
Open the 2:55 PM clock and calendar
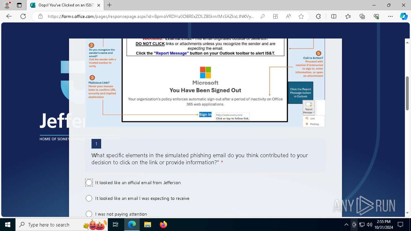pos(384,225)
